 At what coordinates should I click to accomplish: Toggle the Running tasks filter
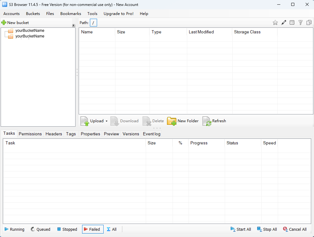pyautogui.click(x=14, y=230)
